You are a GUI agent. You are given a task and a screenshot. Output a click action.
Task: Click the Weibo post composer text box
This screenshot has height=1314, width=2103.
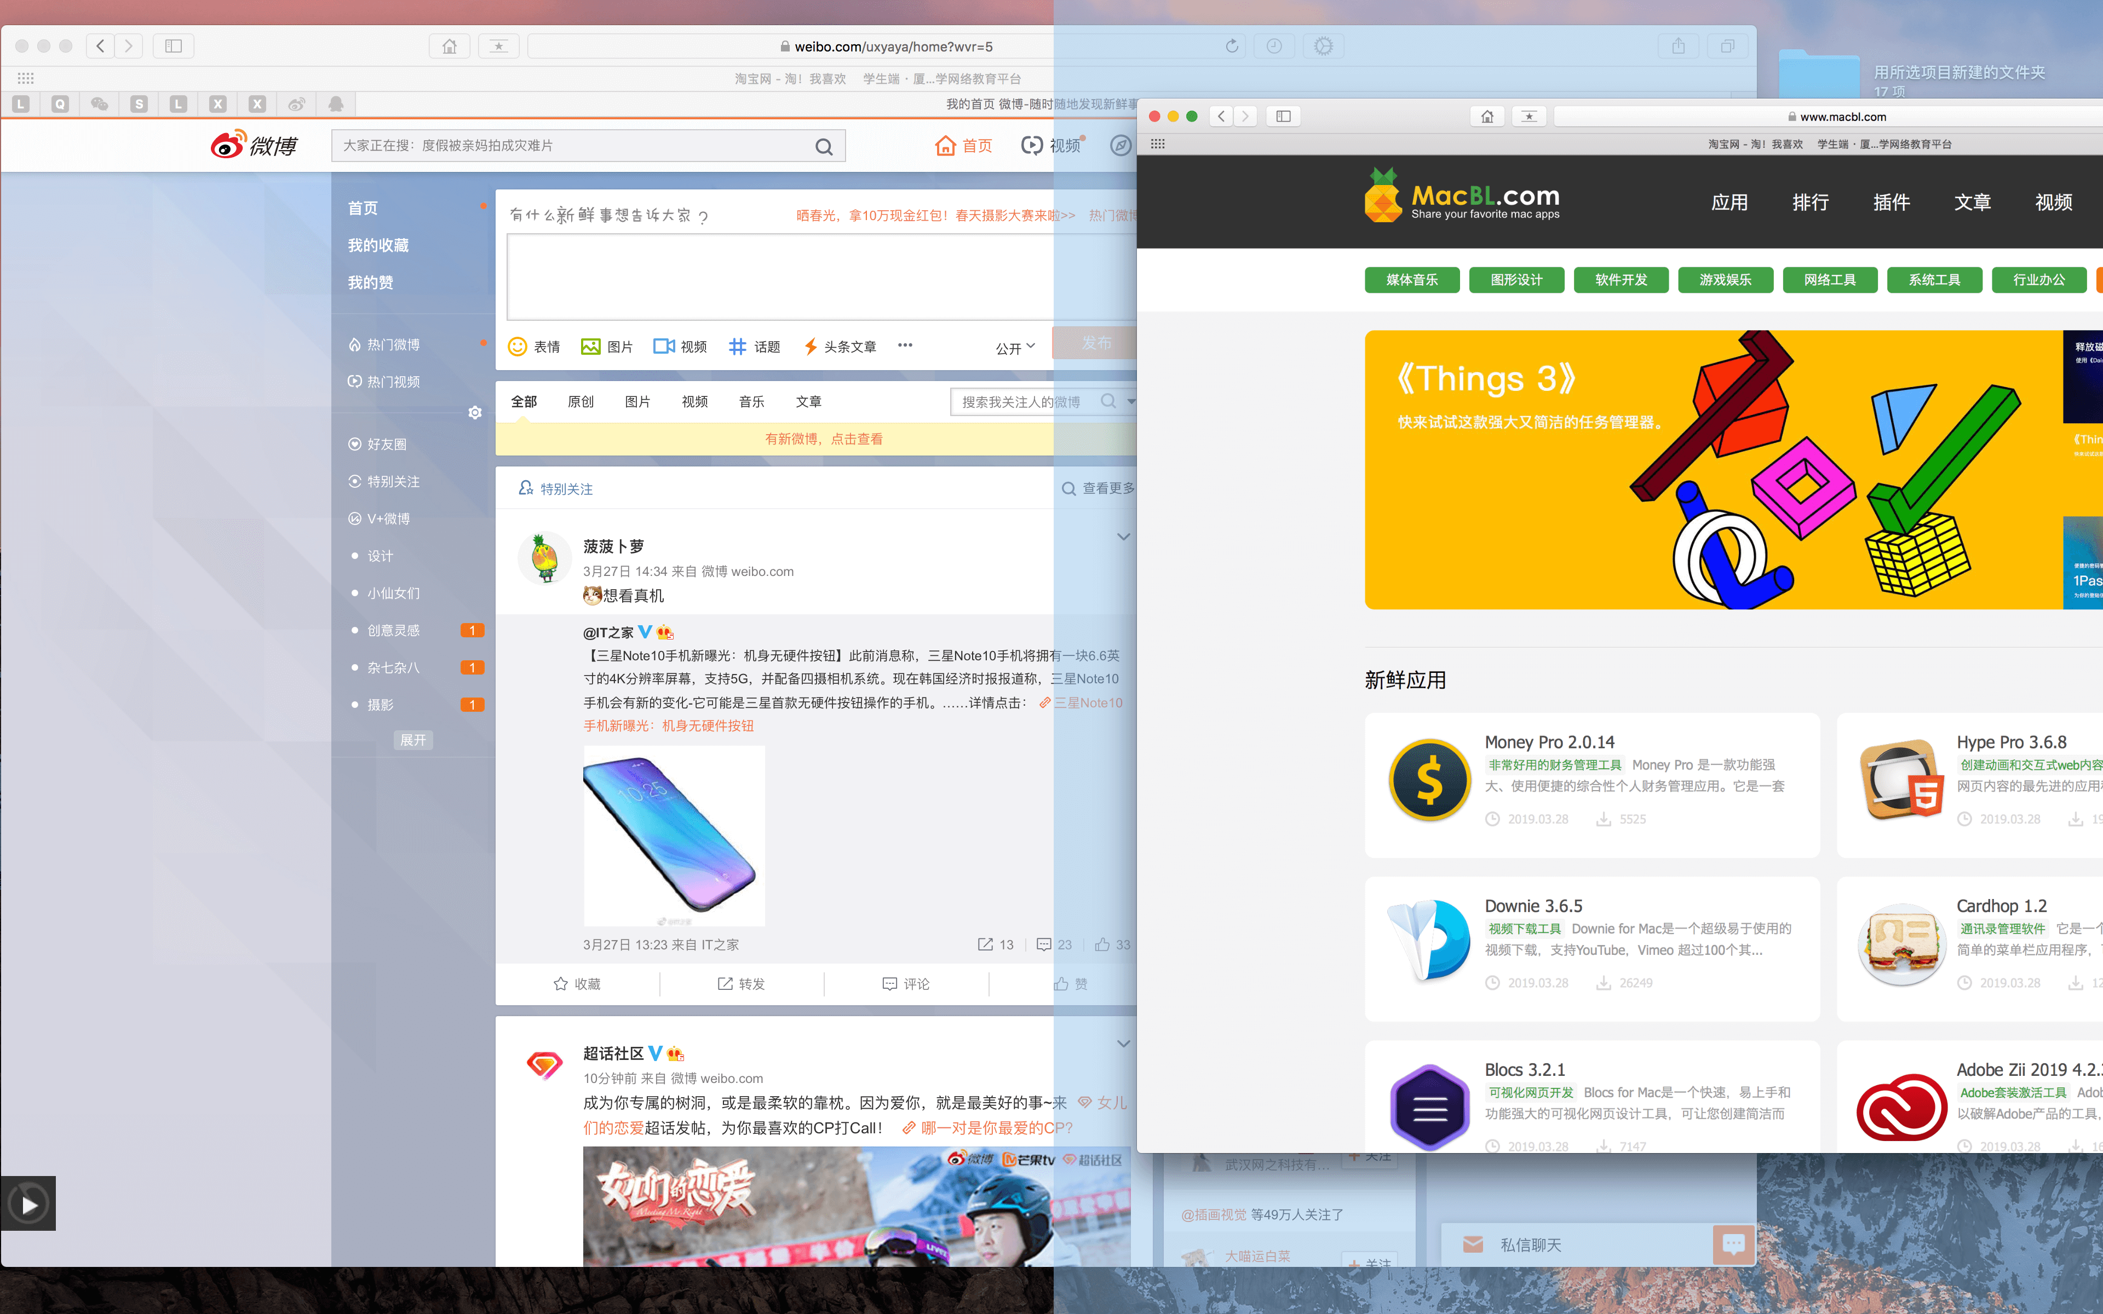821,277
